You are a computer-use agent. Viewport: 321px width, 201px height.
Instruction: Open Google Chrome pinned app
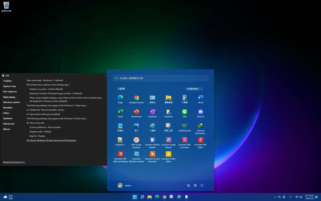(x=136, y=98)
